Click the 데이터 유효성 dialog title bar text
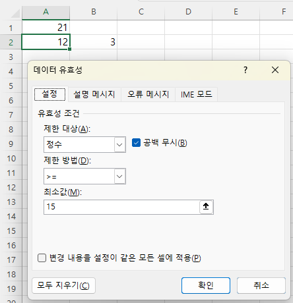Screen dimensions: 293x303 coord(58,70)
